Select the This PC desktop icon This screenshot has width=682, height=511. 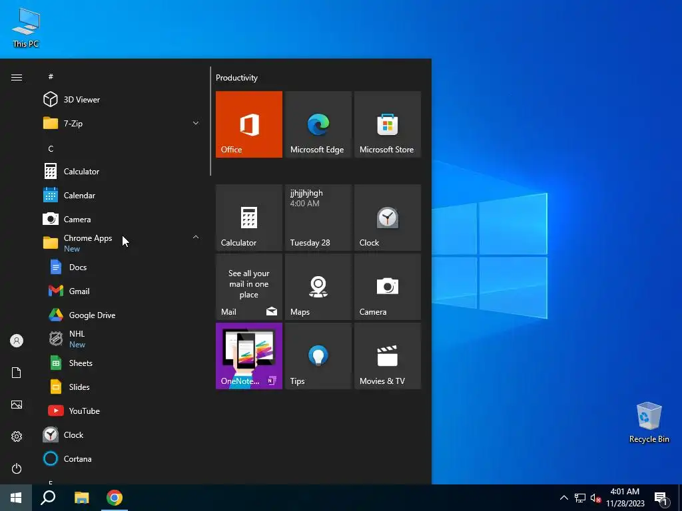pyautogui.click(x=26, y=28)
